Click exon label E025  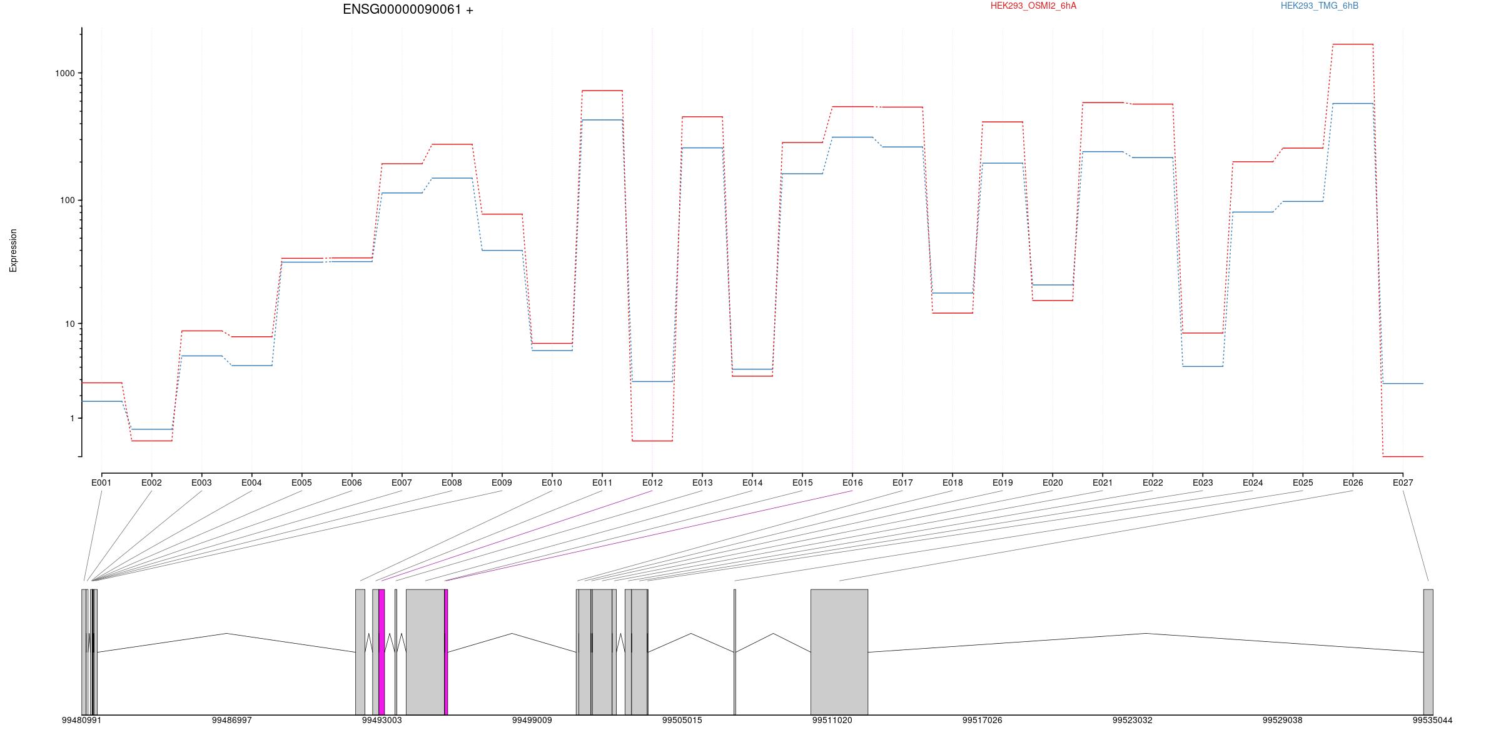1303,482
